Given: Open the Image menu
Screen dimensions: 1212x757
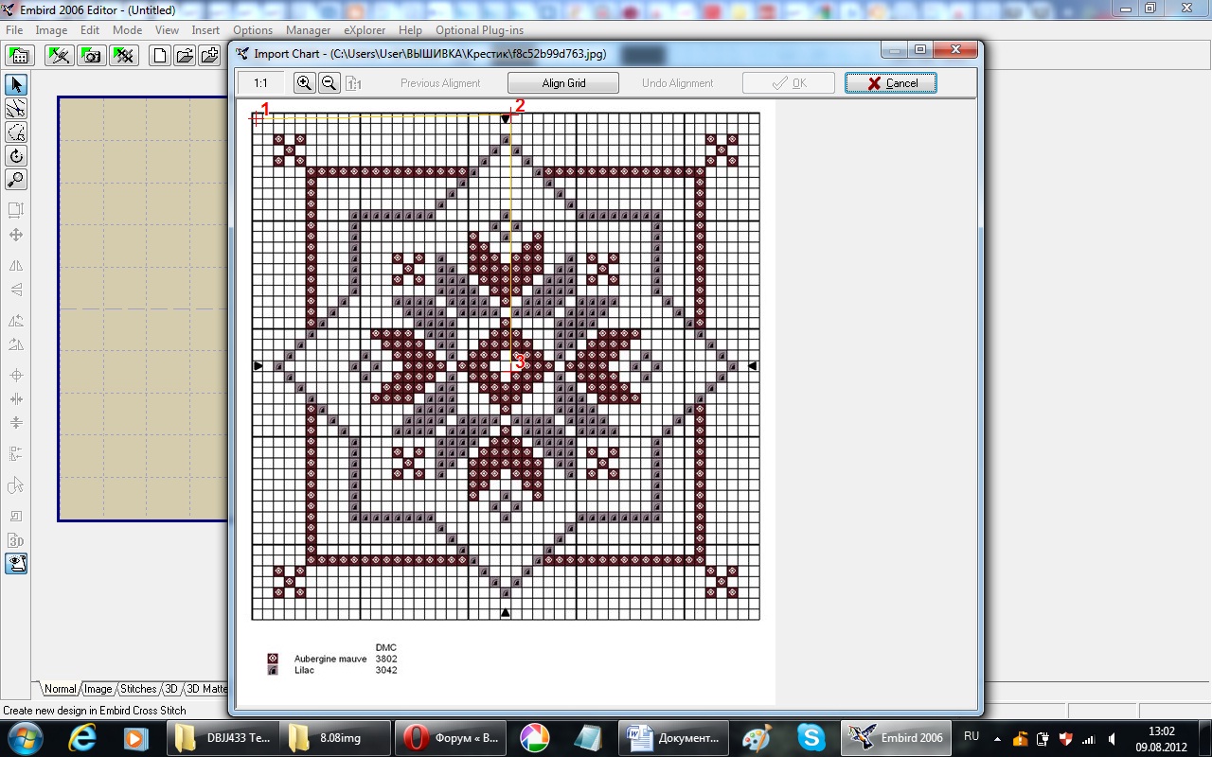Looking at the screenshot, I should pos(51,30).
